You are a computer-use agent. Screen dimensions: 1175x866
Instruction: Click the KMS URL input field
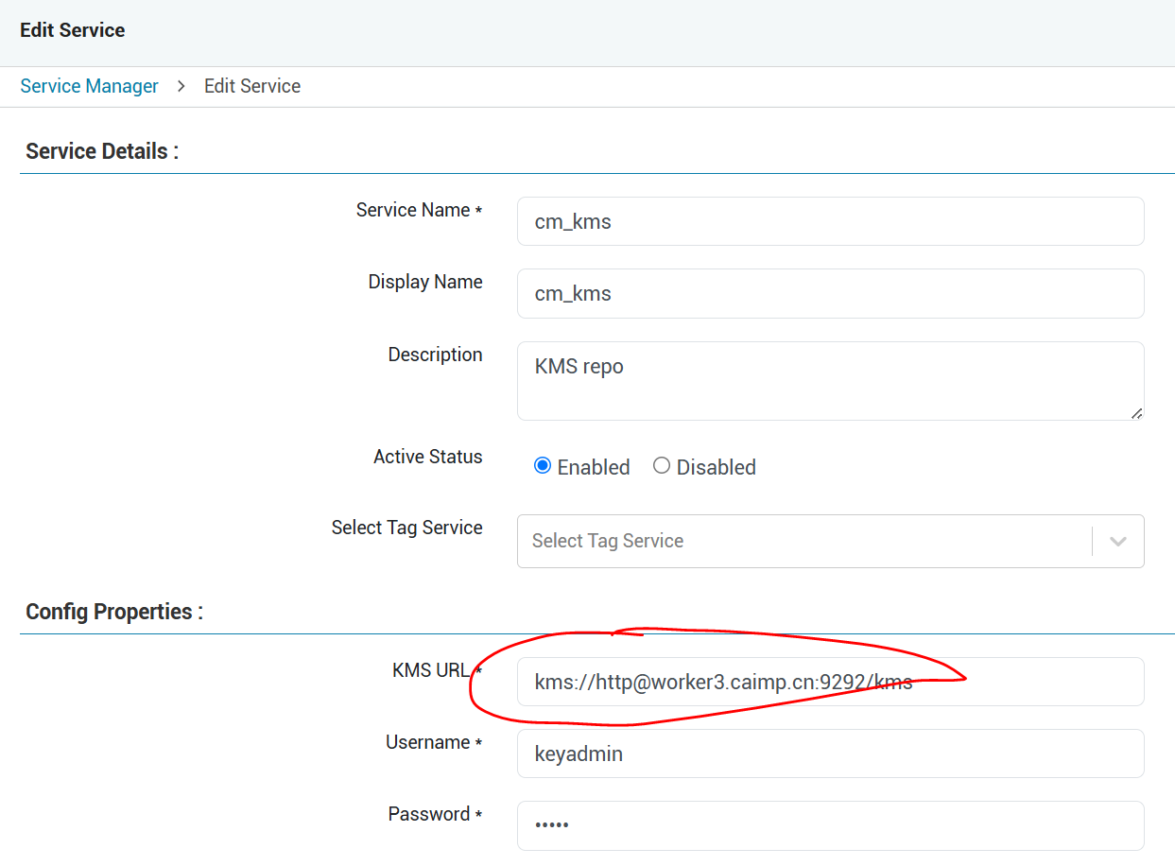click(x=830, y=682)
